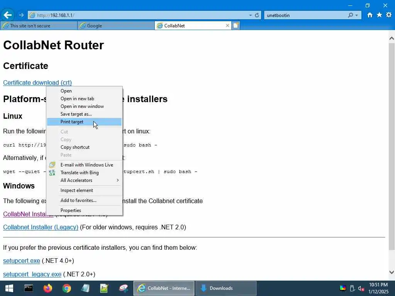Open the address bar history dropdown arrow
395x296 pixels.
point(250,15)
